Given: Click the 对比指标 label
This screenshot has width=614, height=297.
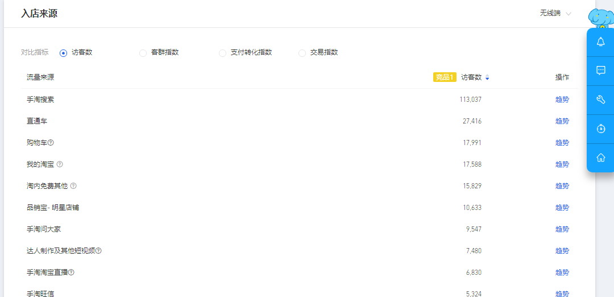Looking at the screenshot, I should [x=35, y=52].
